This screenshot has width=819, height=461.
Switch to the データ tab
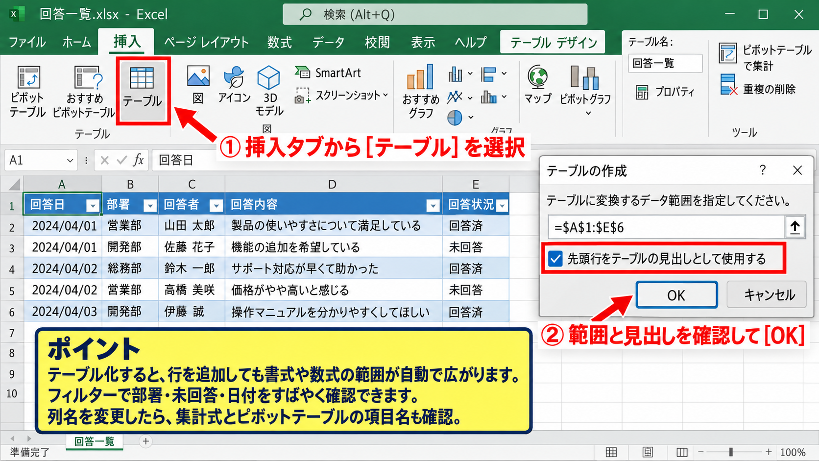(x=328, y=42)
